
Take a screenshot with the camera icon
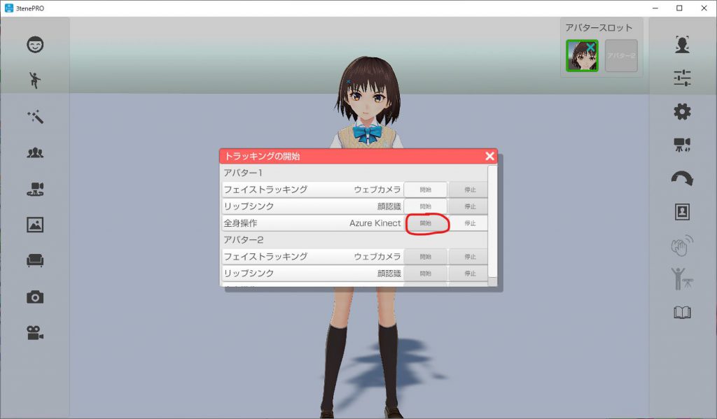tap(35, 297)
